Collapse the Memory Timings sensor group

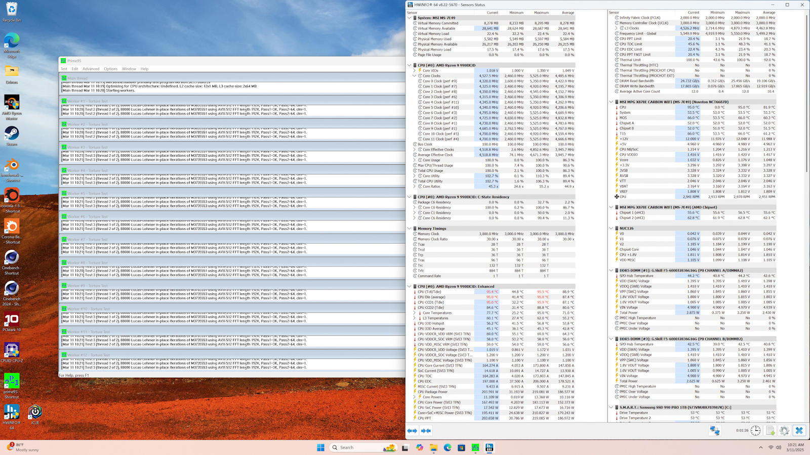tap(409, 229)
